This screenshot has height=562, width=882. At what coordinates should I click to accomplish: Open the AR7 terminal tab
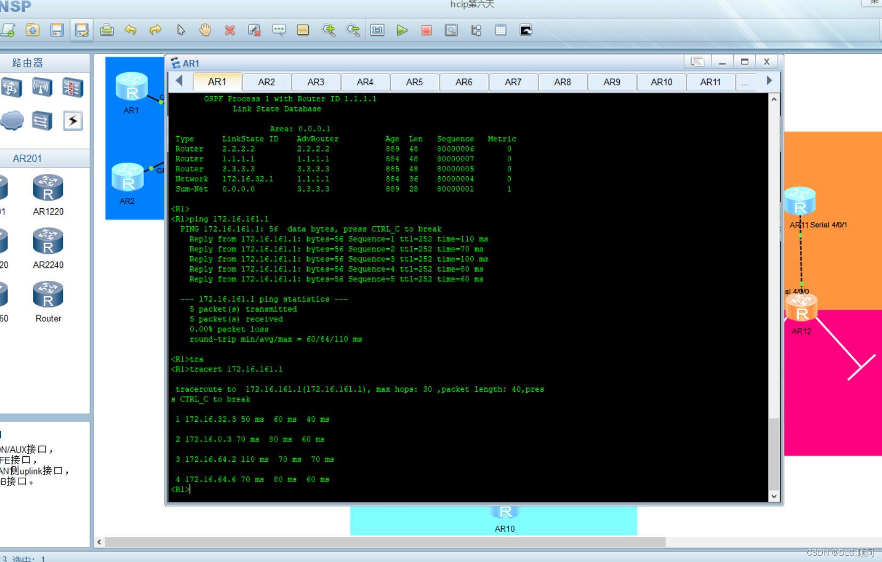click(x=513, y=82)
